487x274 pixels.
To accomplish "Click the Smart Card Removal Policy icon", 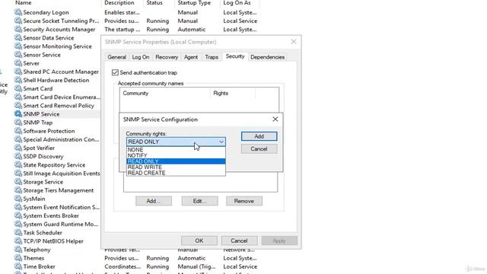I will (x=18, y=106).
